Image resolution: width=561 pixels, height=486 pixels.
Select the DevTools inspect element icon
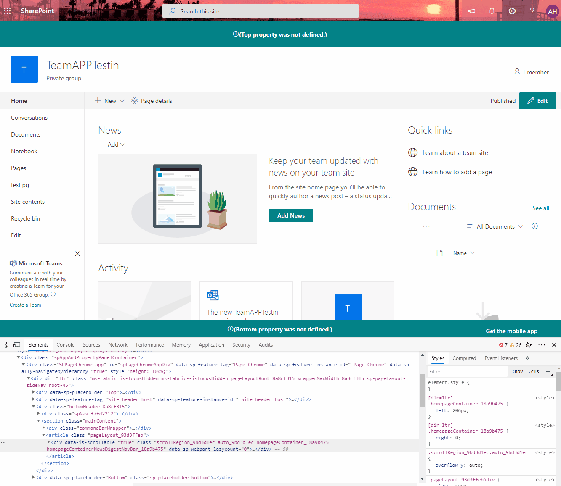4,344
